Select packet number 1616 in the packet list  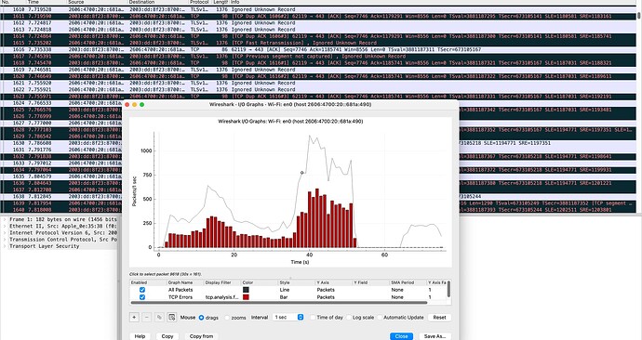pos(318,49)
